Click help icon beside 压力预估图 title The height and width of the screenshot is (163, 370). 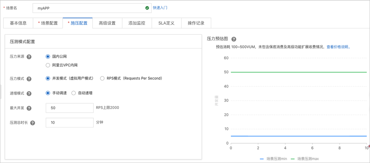[234, 39]
